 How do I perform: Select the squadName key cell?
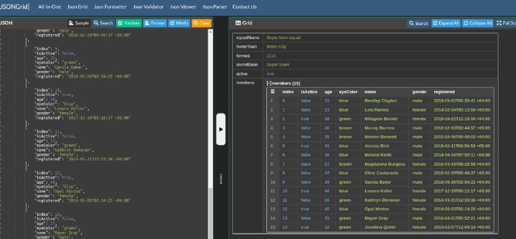pos(248,38)
